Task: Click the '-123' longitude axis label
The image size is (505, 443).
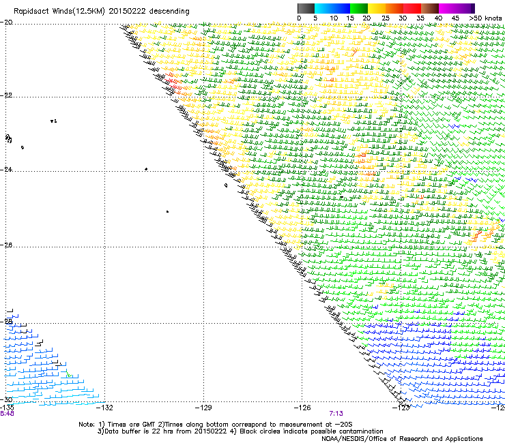Action: click(401, 408)
